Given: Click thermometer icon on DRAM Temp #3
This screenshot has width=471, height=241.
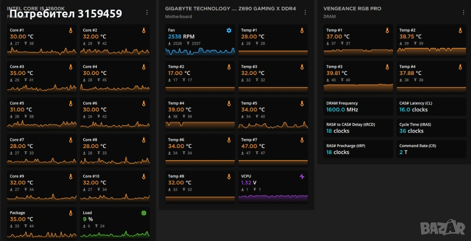Looking at the screenshot, I should pos(387,67).
